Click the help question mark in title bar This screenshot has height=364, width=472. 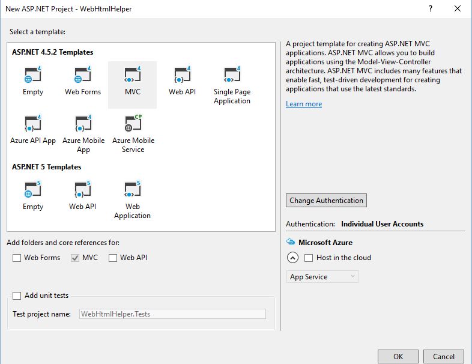pyautogui.click(x=431, y=8)
